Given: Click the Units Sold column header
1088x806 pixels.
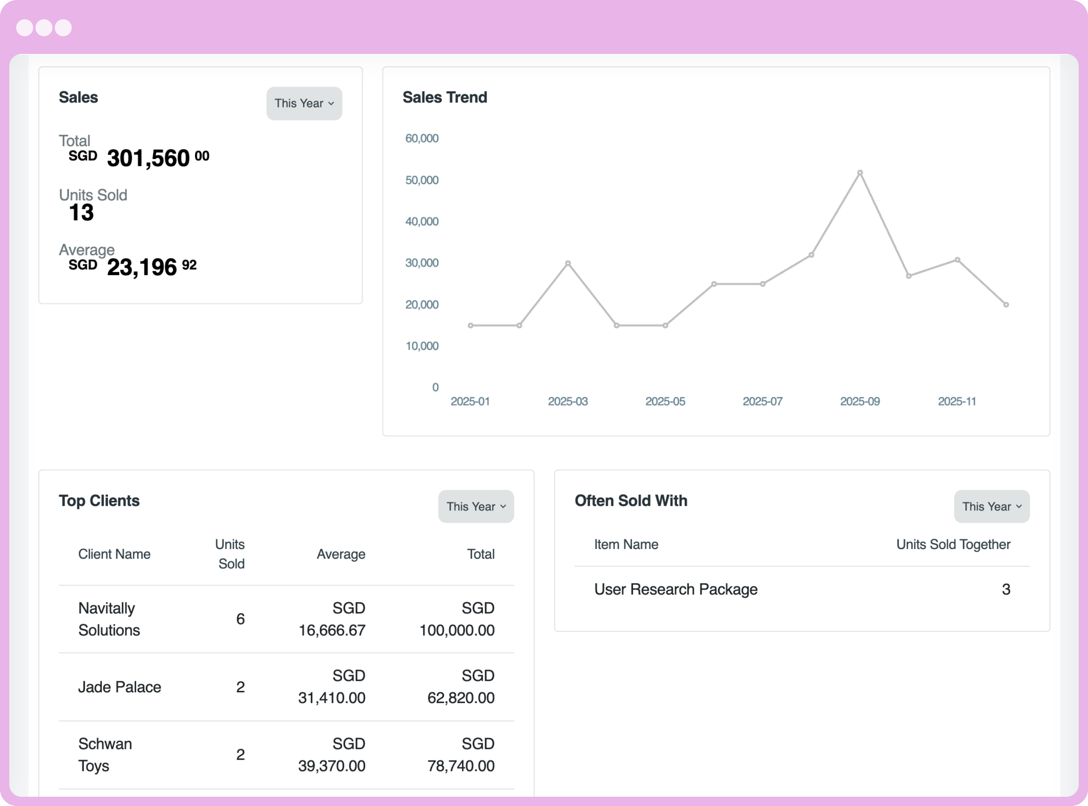Looking at the screenshot, I should point(231,554).
